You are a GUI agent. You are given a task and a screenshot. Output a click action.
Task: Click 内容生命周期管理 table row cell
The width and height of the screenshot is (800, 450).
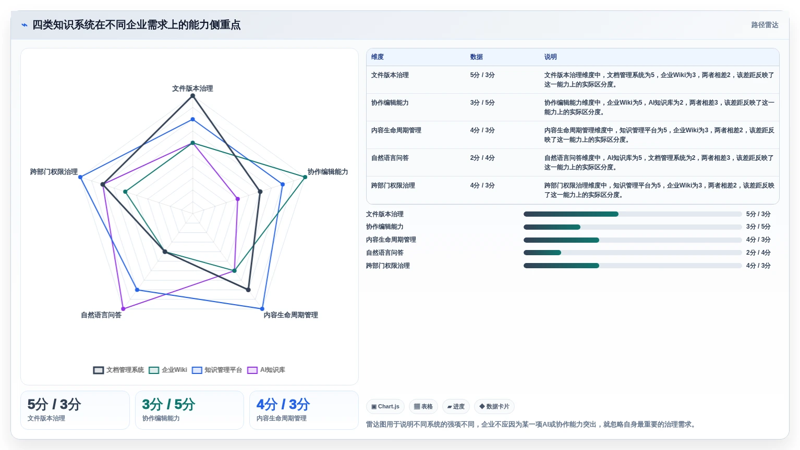coord(396,130)
